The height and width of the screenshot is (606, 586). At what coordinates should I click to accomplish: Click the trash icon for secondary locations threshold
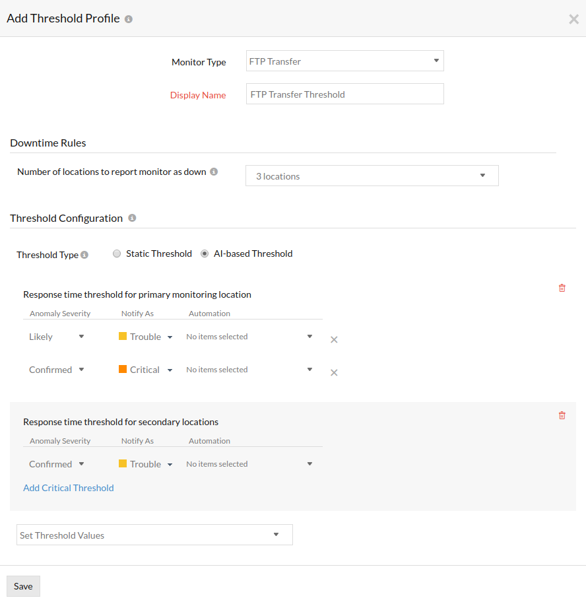pyautogui.click(x=562, y=415)
